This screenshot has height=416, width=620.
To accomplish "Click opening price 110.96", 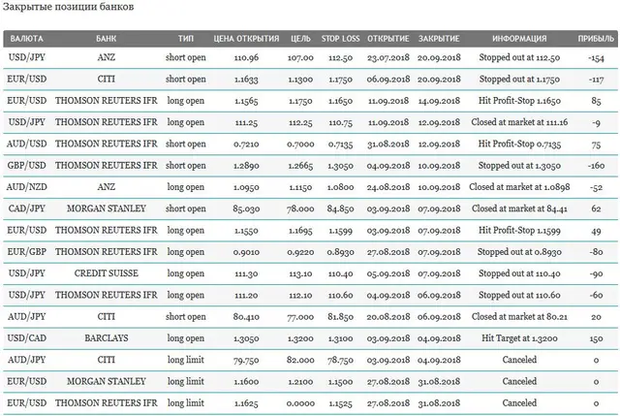I will [246, 58].
